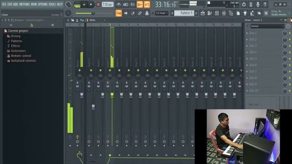The width and height of the screenshot is (292, 164).
Task: Open the PATTERNS menu
Action: point(24,4)
